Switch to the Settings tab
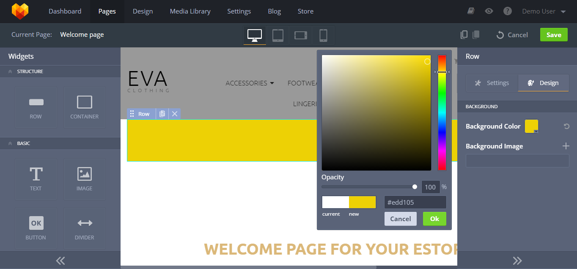577x269 pixels. pyautogui.click(x=492, y=83)
